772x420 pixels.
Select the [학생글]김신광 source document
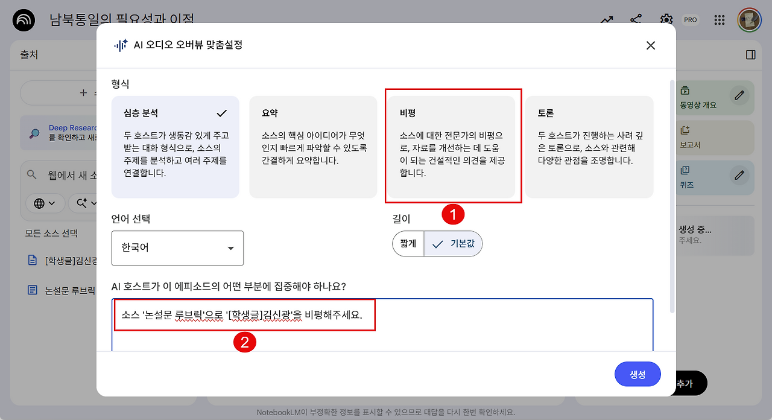pyautogui.click(x=62, y=261)
